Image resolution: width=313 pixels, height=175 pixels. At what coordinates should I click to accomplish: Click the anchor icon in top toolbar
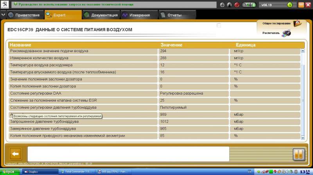click(x=222, y=5)
